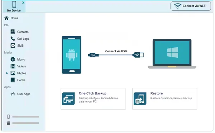215x133 pixels.
Task: Open the Videos film icon
Action: 13,66
